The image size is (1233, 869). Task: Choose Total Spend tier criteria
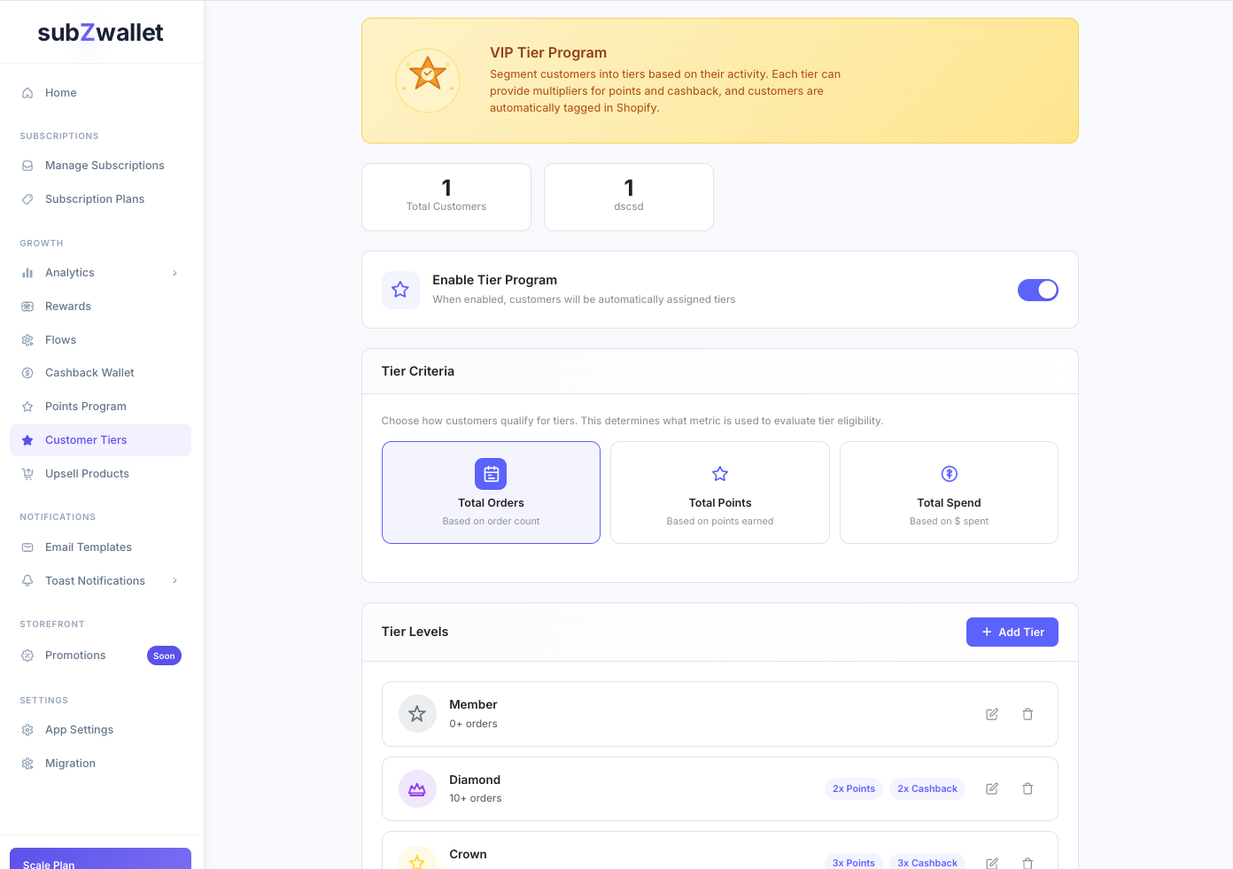click(949, 493)
